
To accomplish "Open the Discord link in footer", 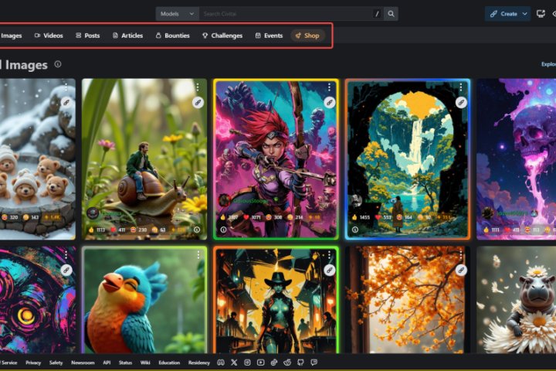I will pyautogui.click(x=221, y=362).
